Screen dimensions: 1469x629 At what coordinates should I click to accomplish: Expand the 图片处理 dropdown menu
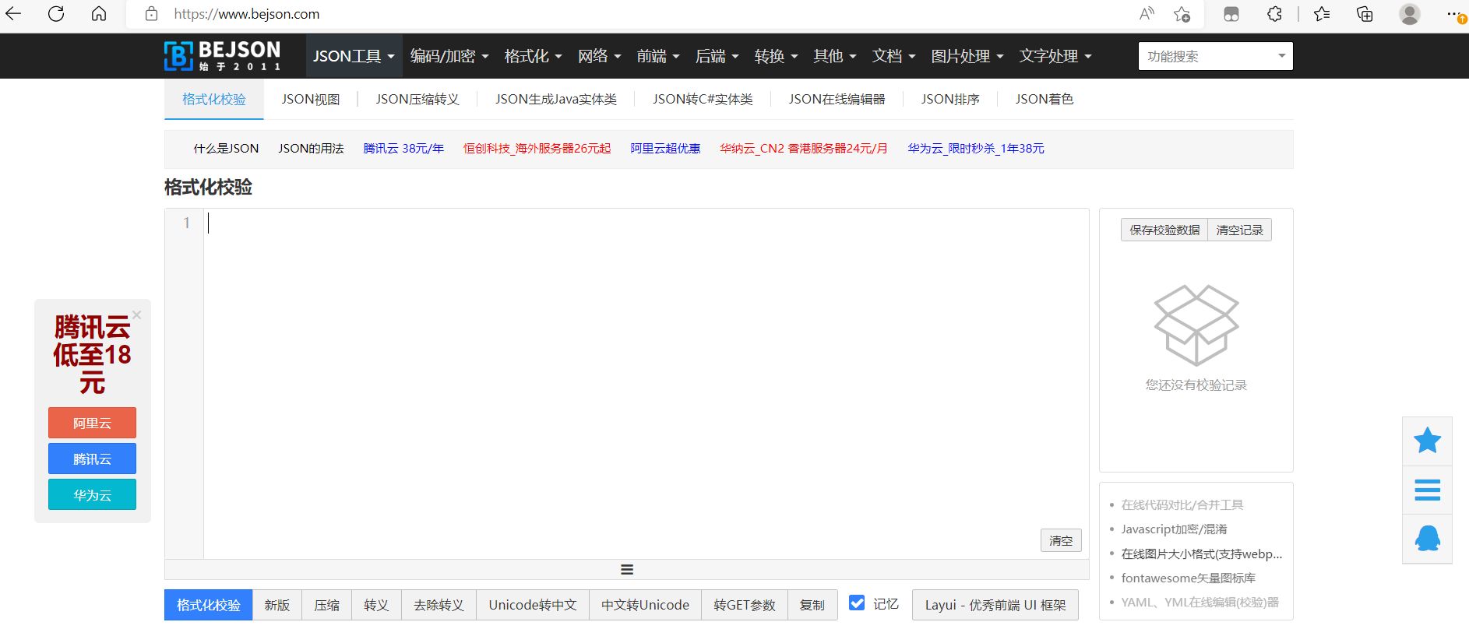click(x=967, y=56)
